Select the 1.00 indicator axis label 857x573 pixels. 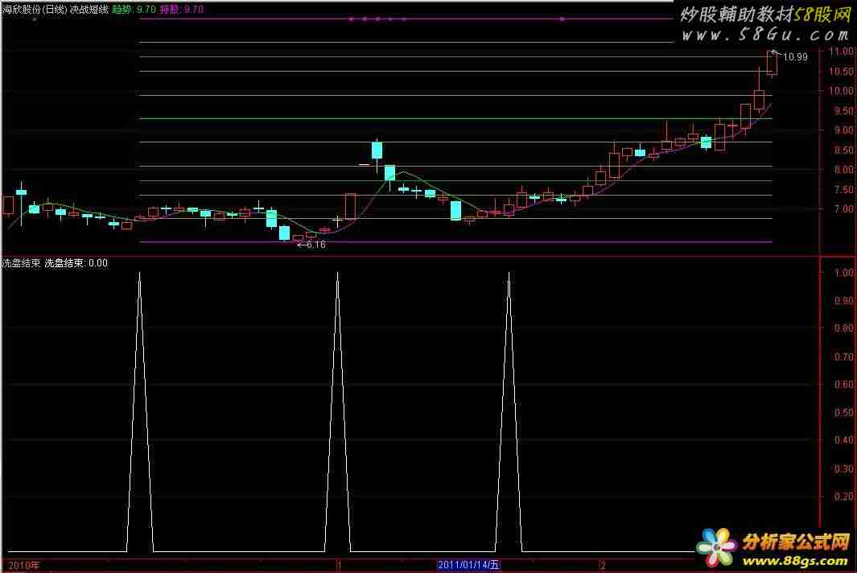pyautogui.click(x=844, y=272)
